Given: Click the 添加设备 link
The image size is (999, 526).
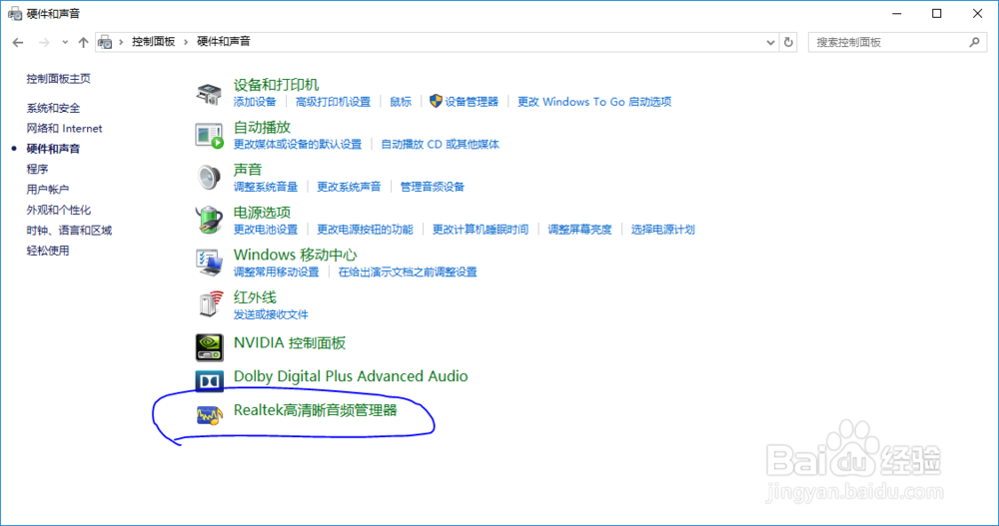Looking at the screenshot, I should coord(255,102).
